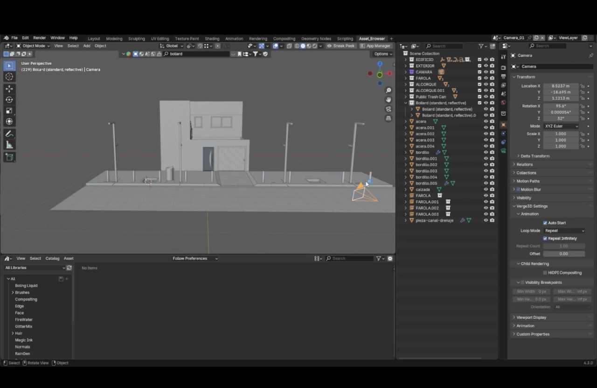Click the Offset value slider field
The height and width of the screenshot is (388, 597).
tap(563, 254)
